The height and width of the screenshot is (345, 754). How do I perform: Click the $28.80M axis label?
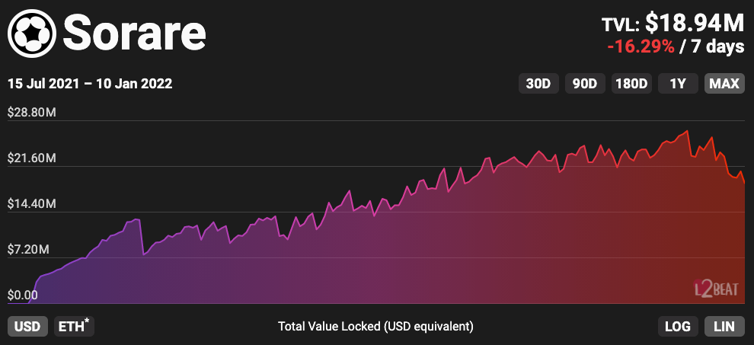tap(33, 113)
